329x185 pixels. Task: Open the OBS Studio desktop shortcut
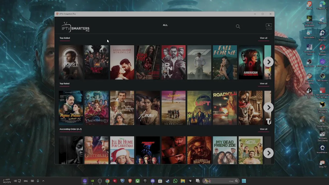coord(309,63)
